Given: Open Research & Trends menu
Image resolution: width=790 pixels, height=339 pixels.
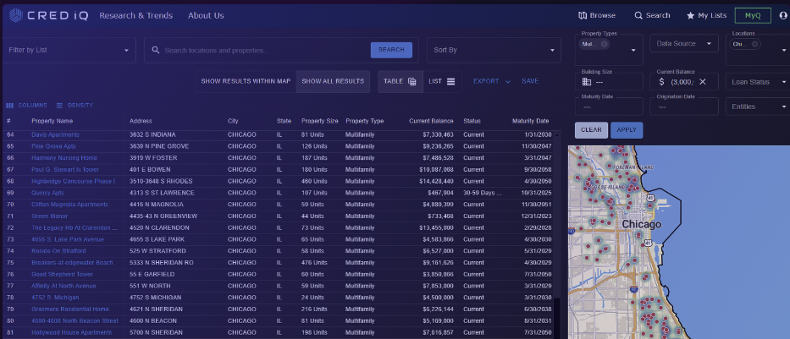Looking at the screenshot, I should [136, 15].
